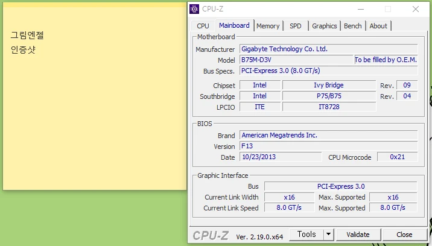Click the Close button at bottom
Viewport: 432px width, 246px height.
[x=404, y=235]
